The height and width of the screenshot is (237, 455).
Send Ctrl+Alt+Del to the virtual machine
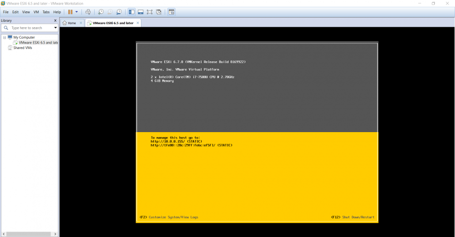[88, 12]
